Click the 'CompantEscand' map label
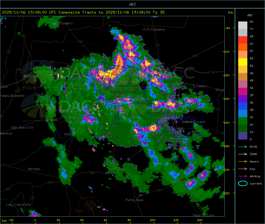Screen dimensions: 265x224 point(193,122)
